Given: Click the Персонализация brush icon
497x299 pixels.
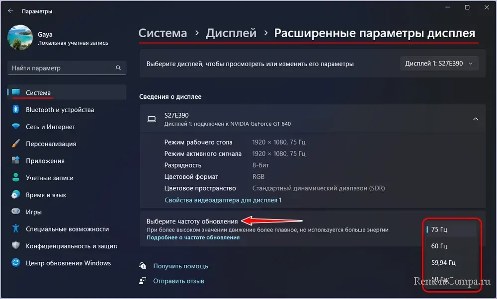Looking at the screenshot, I should [15, 144].
